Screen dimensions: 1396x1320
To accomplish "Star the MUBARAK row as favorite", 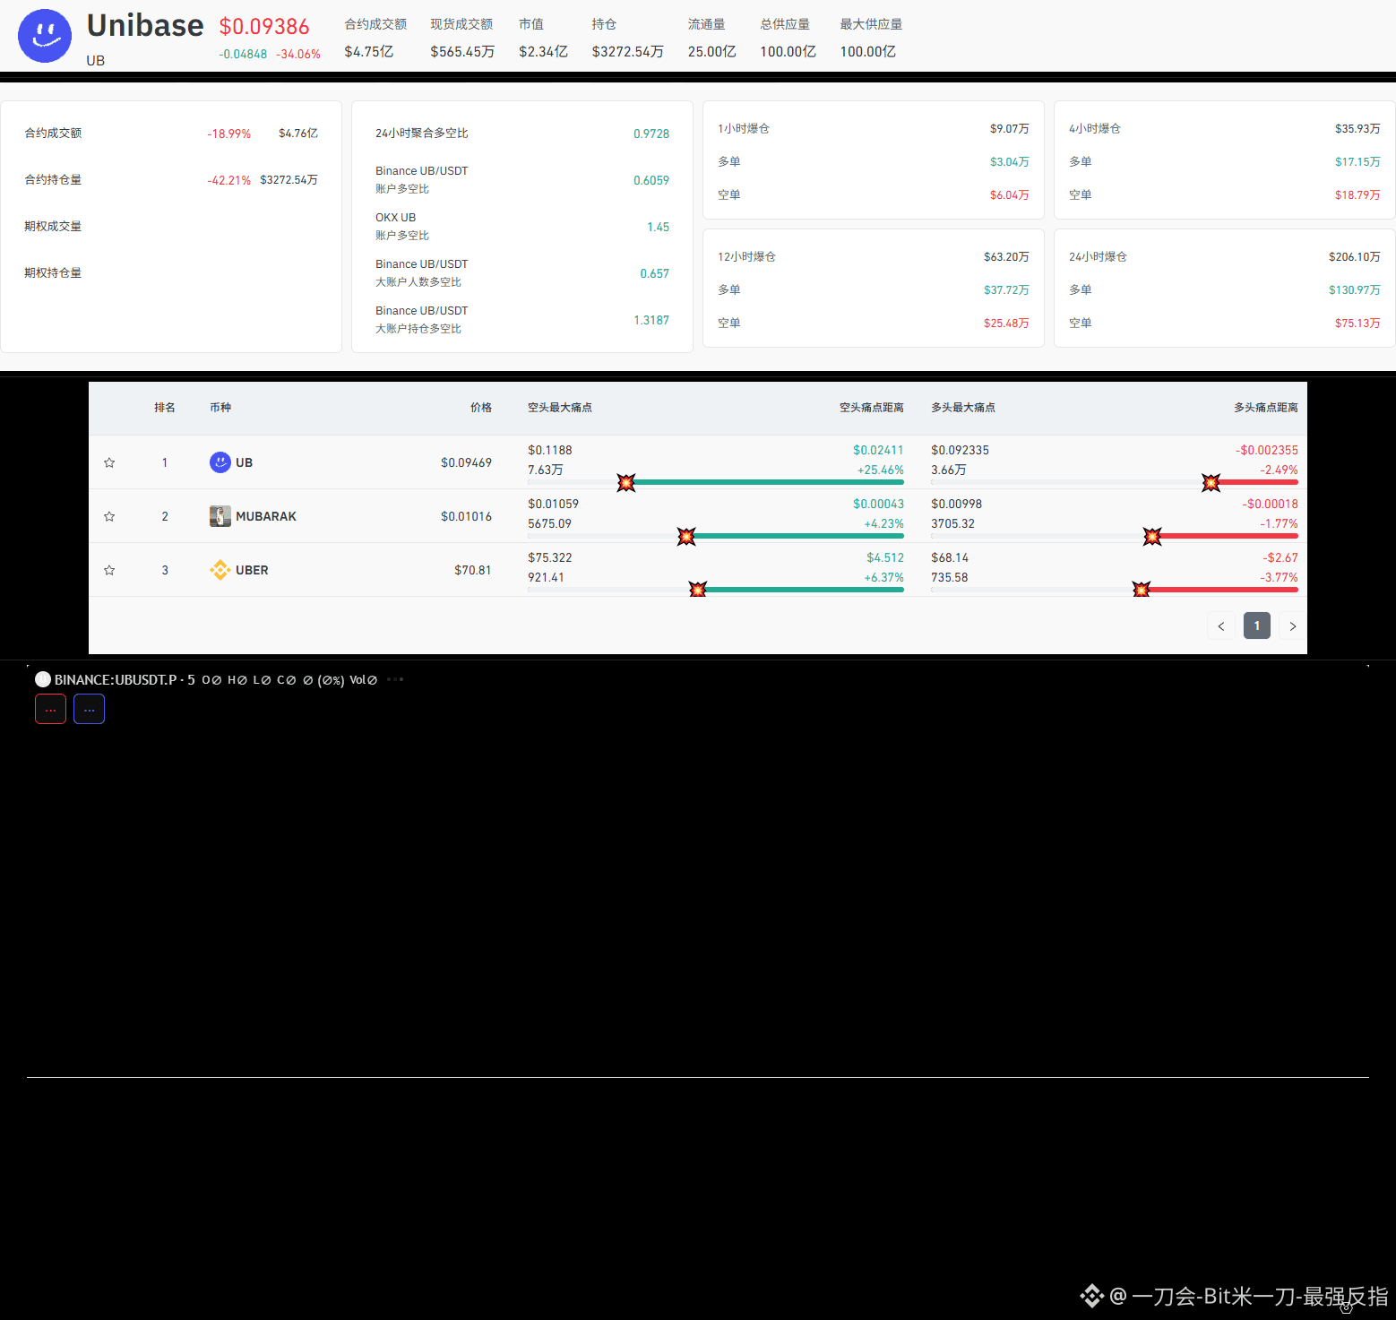I will click(x=109, y=516).
